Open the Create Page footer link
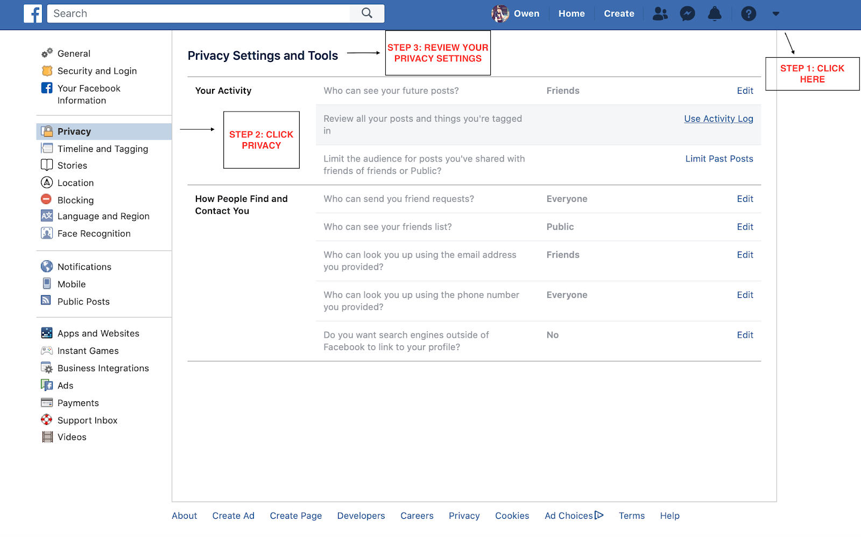 pos(295,515)
